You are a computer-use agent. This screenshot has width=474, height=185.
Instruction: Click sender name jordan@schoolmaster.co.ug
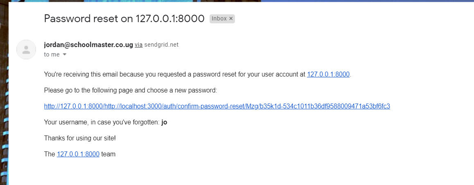coord(88,45)
